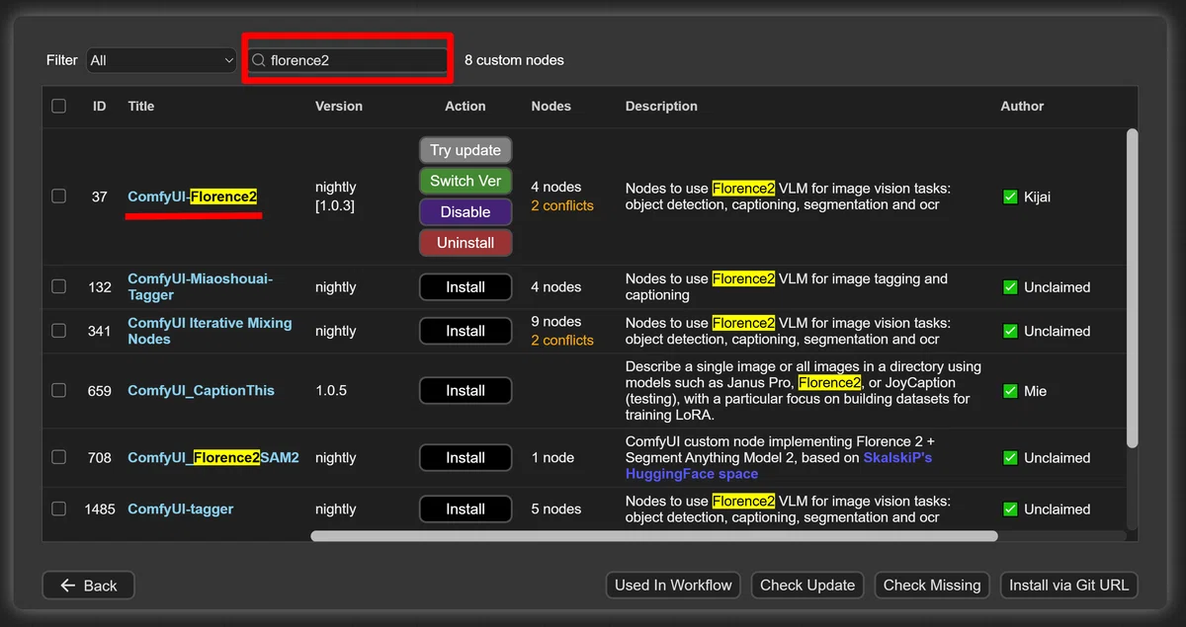
Task: Click the florence2 search input field
Action: click(x=348, y=60)
